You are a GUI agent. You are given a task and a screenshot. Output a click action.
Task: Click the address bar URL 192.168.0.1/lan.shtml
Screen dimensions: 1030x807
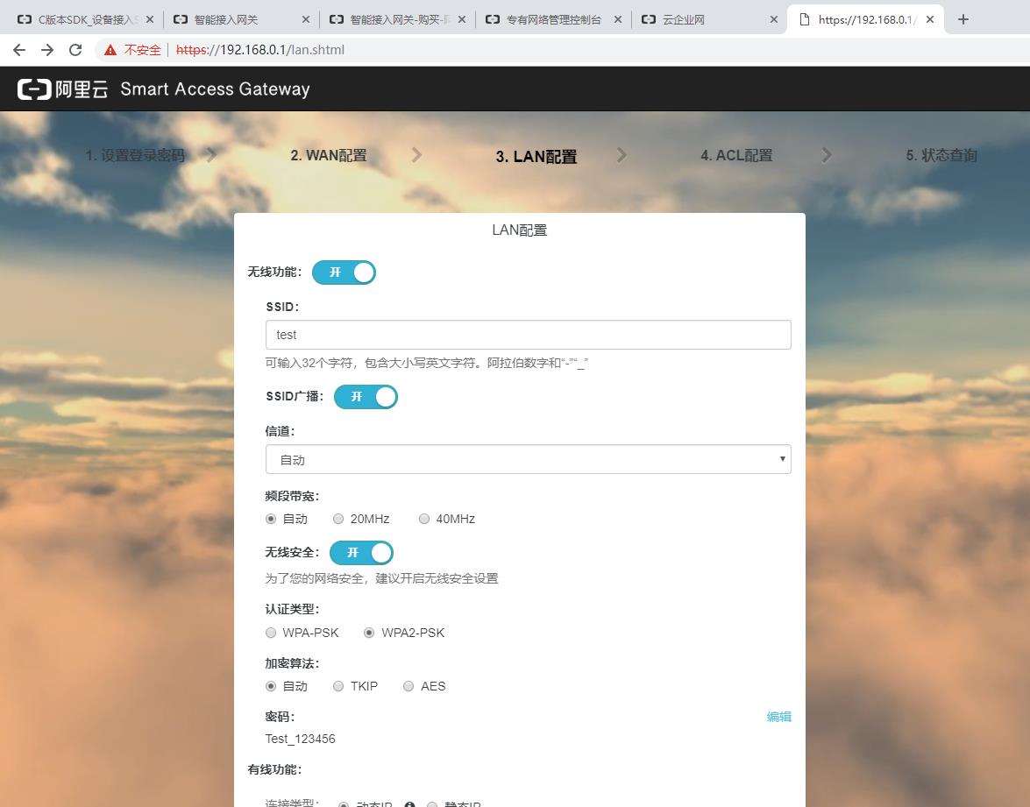pyautogui.click(x=260, y=50)
